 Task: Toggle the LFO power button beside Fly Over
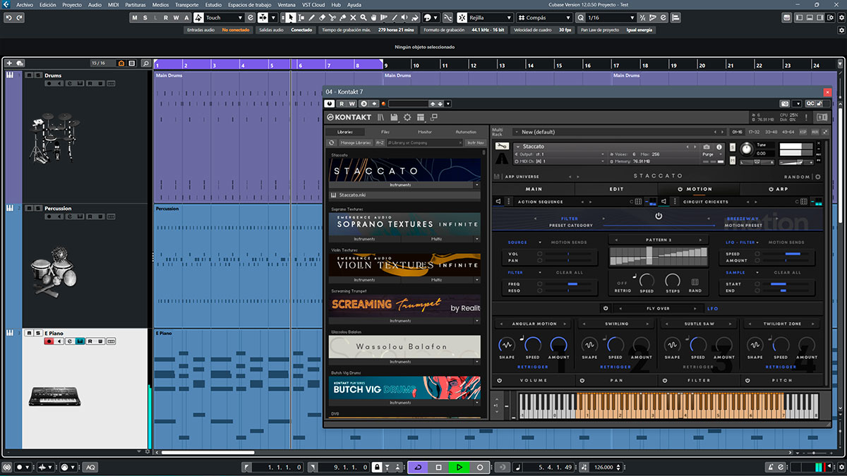click(x=606, y=308)
